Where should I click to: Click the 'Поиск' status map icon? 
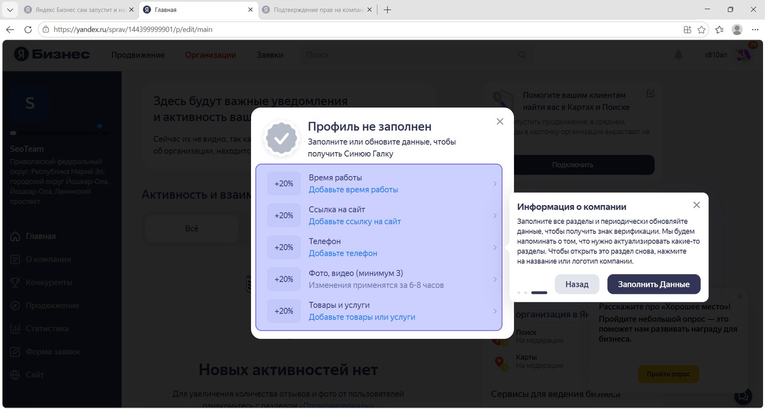[x=500, y=339]
